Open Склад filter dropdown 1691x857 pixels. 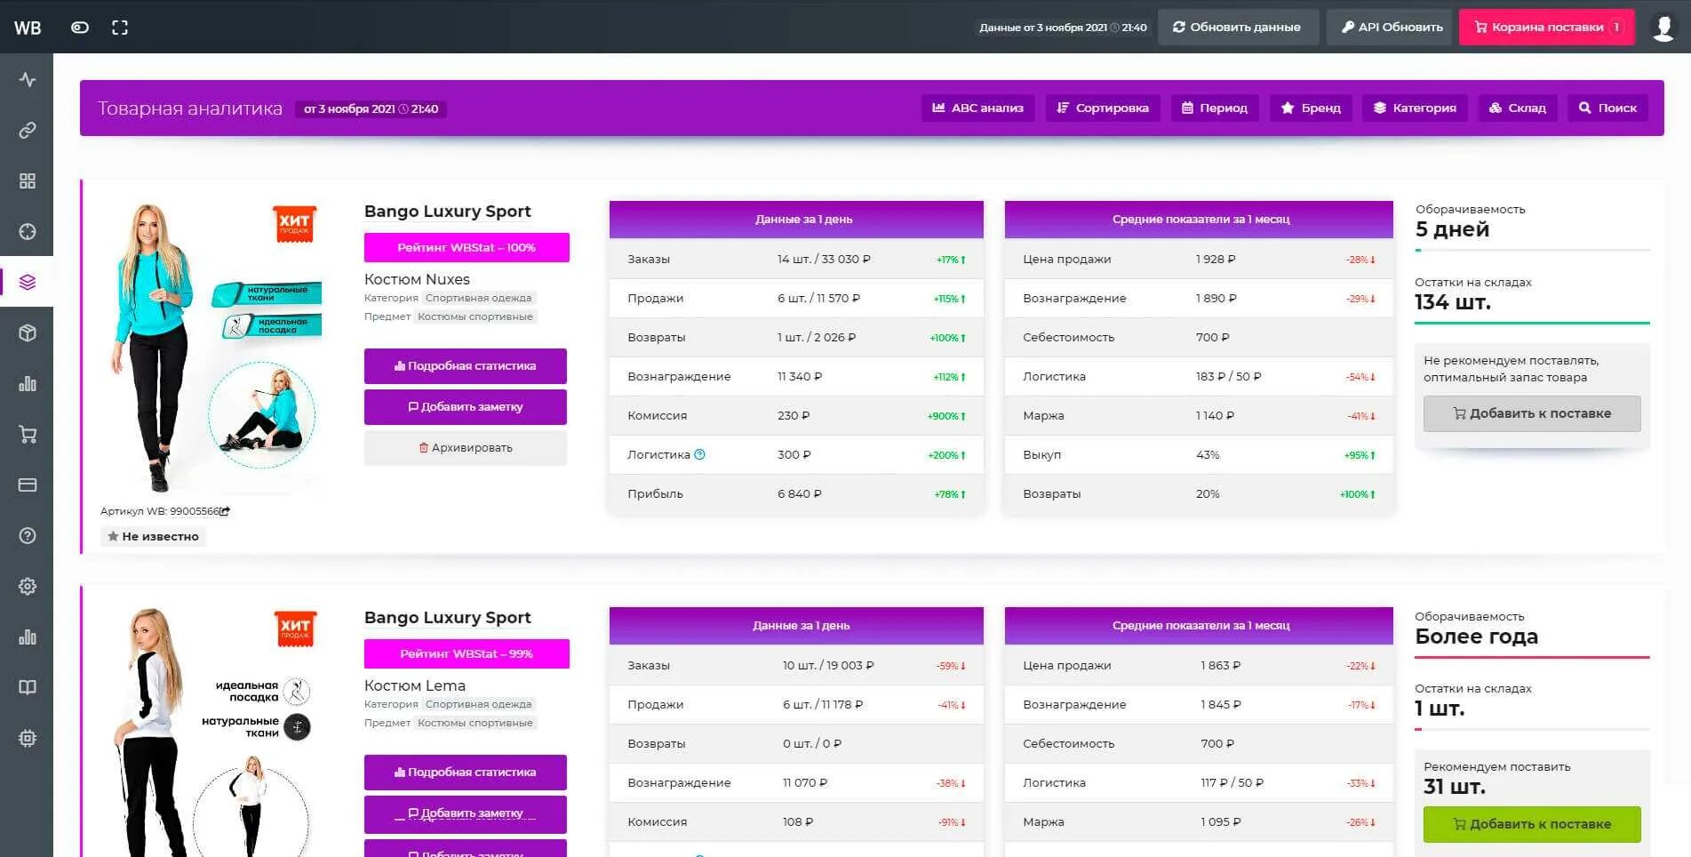coord(1518,108)
